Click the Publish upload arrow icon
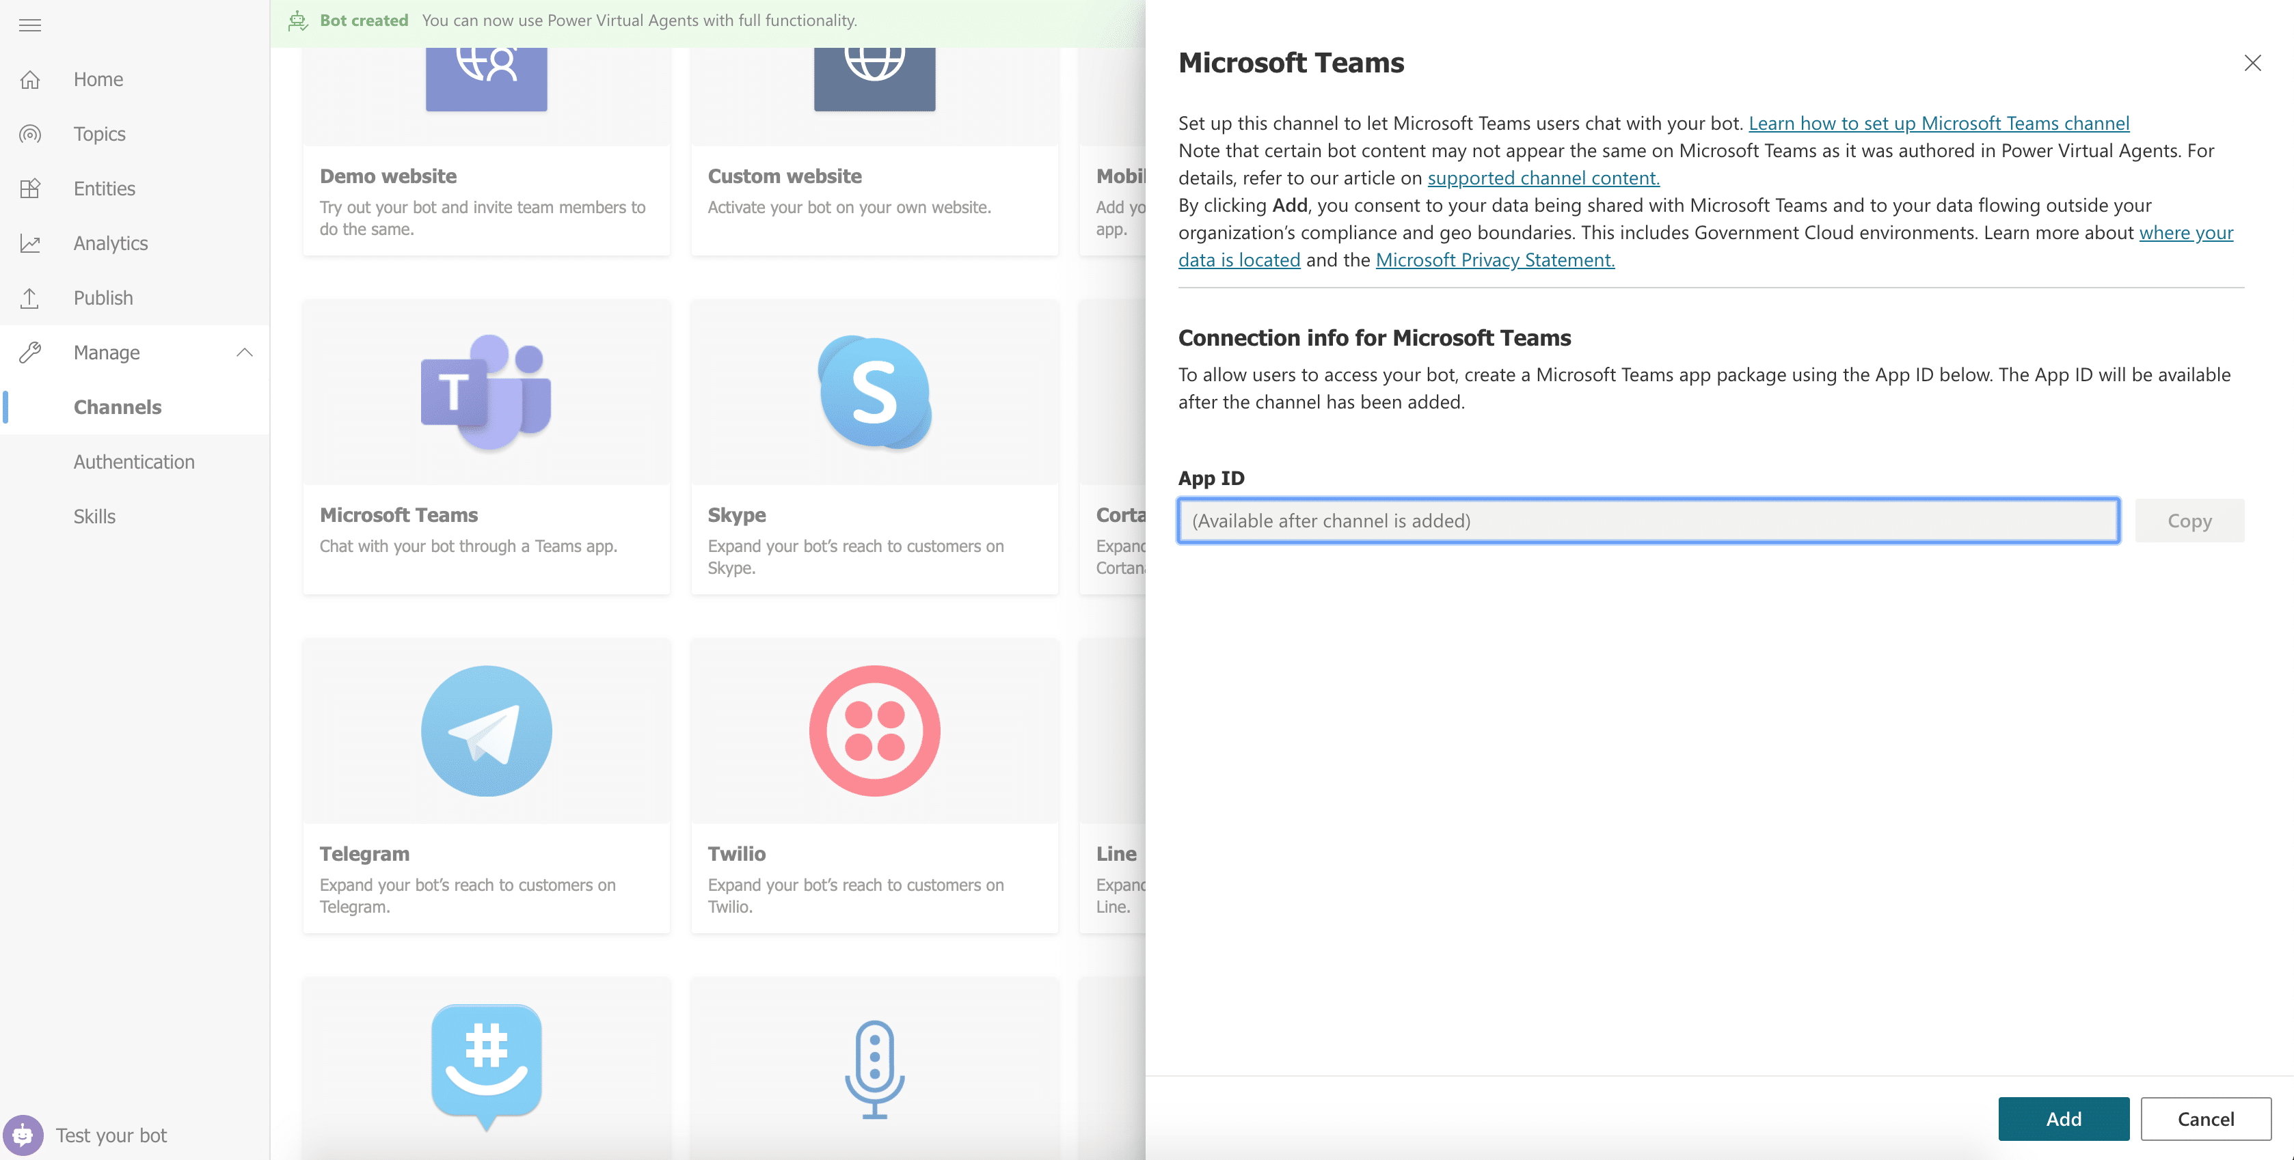This screenshot has width=2294, height=1160. pyautogui.click(x=30, y=297)
